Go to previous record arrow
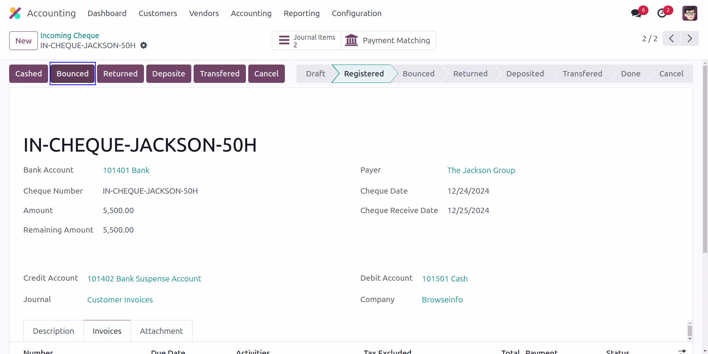 coord(671,39)
